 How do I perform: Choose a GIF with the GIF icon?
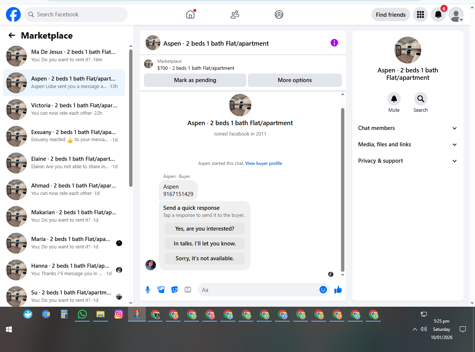(x=188, y=290)
